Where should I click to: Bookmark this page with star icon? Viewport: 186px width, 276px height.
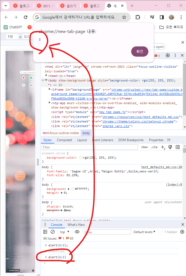click(x=124, y=17)
